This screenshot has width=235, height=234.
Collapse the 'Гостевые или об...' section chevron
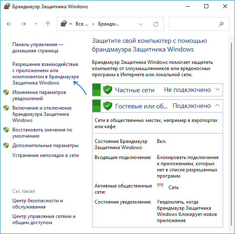pos(217,105)
